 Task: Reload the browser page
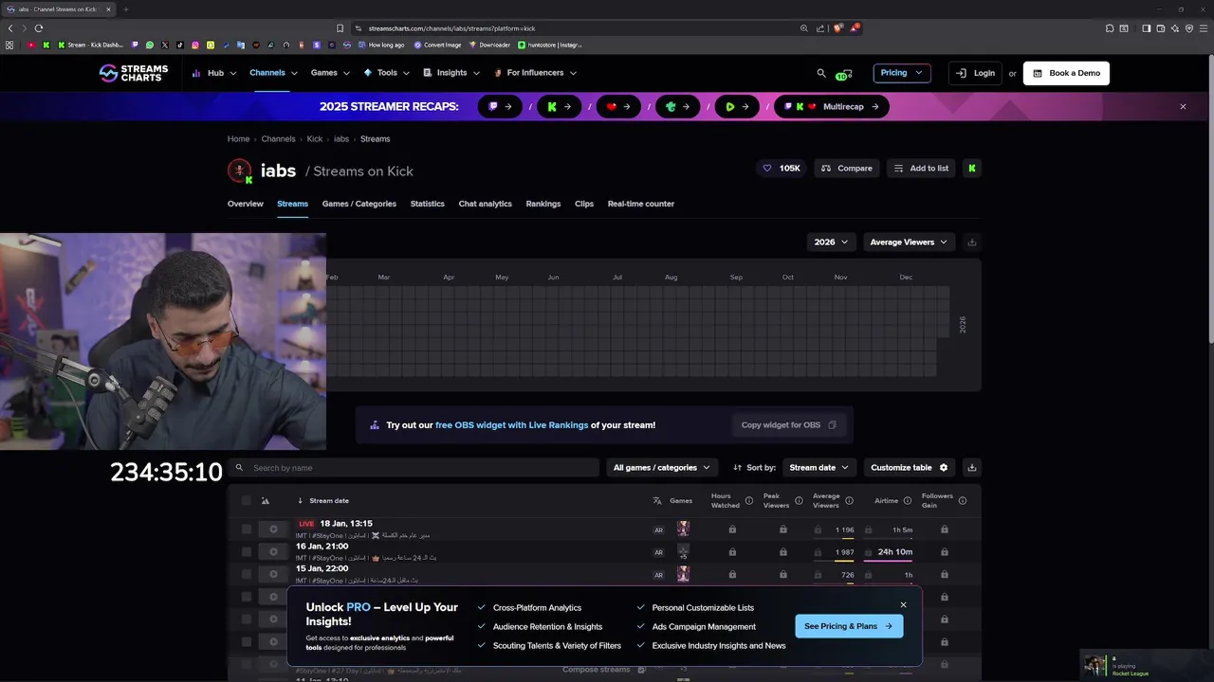tap(39, 28)
